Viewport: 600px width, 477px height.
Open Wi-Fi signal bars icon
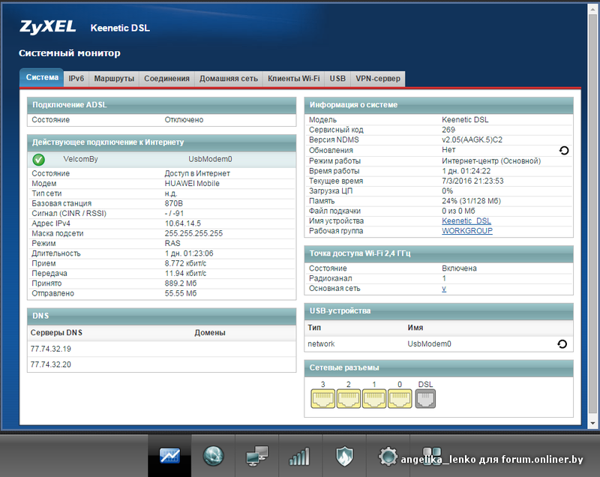pos(299,455)
